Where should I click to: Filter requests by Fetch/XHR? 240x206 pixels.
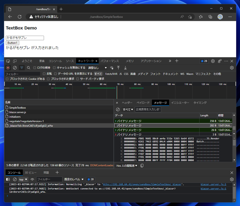(111, 74)
